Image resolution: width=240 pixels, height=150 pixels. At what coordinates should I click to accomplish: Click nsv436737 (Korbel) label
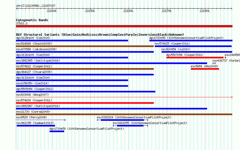[x=226, y=61]
